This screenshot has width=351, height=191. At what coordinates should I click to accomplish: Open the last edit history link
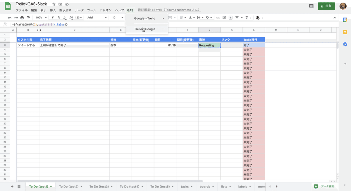pos(169,10)
